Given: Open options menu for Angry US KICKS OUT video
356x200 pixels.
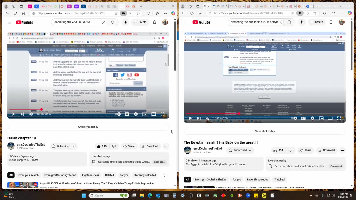Looking at the screenshot, I should click(167, 184).
